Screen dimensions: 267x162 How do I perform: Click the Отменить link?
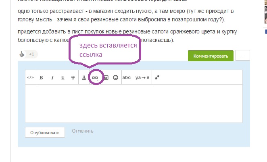(83, 131)
